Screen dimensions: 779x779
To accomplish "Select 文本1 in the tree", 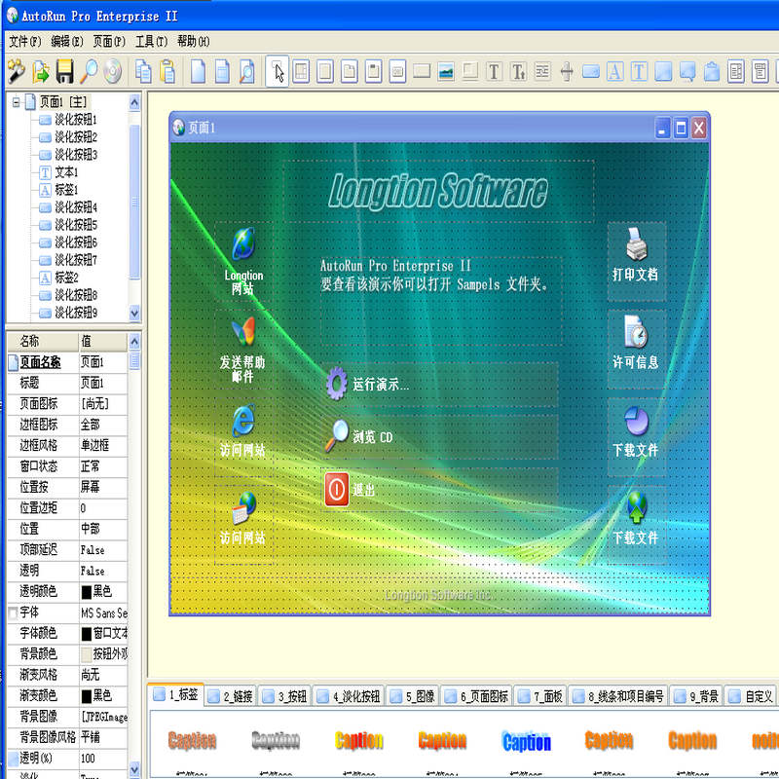I will (x=66, y=172).
